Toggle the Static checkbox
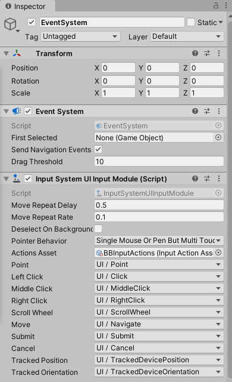232x382 pixels. point(191,23)
